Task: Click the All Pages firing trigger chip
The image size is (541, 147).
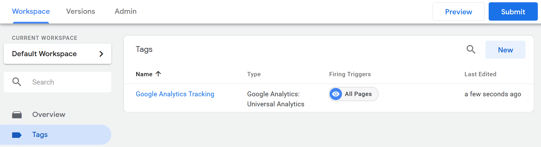Action: tap(353, 94)
